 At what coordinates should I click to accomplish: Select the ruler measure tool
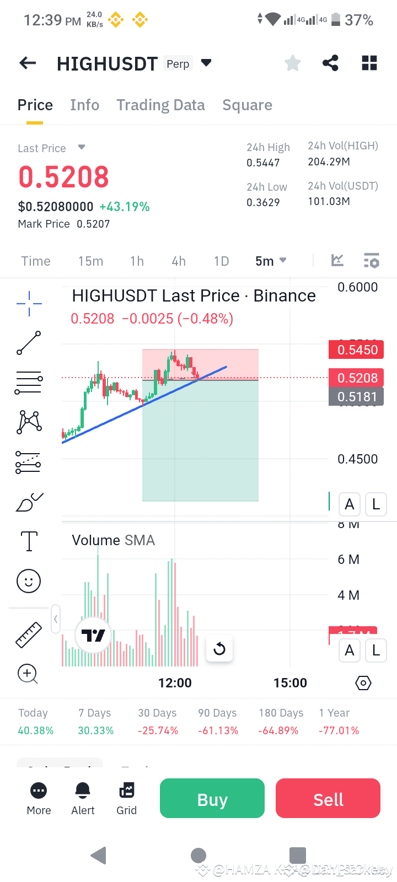point(29,634)
